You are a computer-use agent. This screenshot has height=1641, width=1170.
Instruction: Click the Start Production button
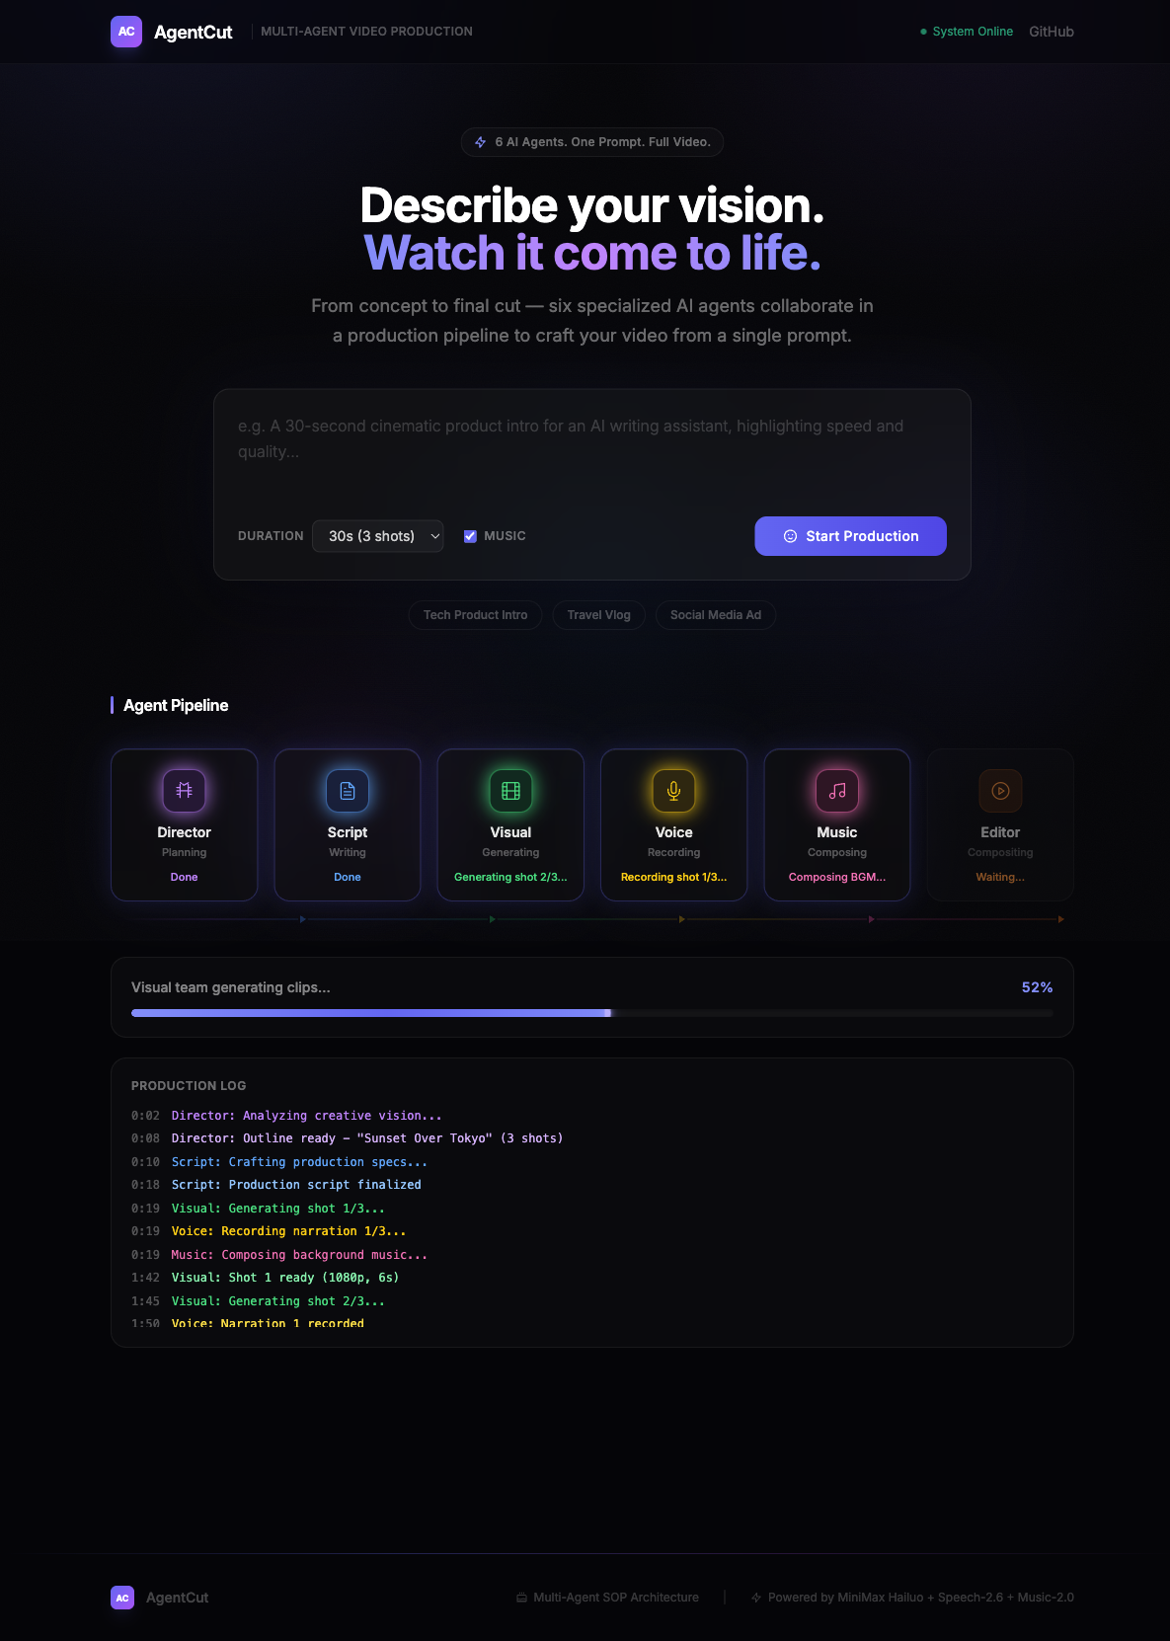pyautogui.click(x=850, y=536)
